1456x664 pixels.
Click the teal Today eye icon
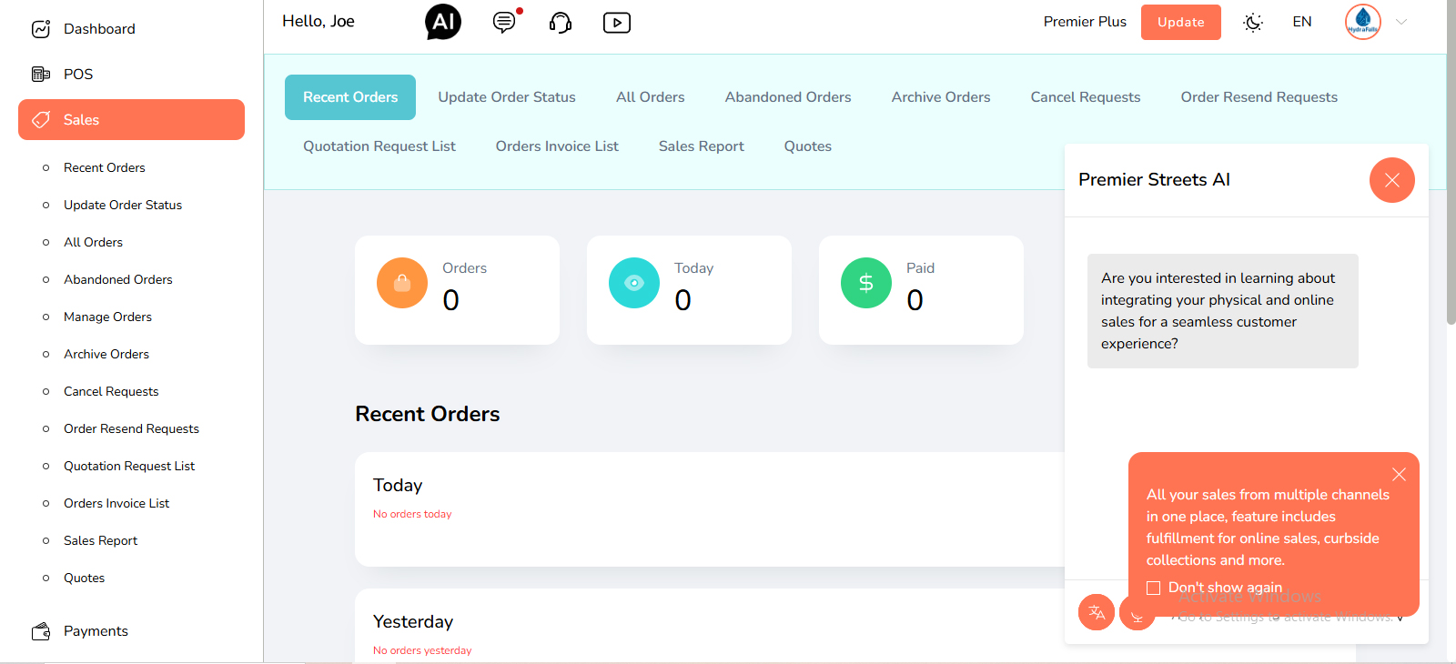tap(634, 283)
